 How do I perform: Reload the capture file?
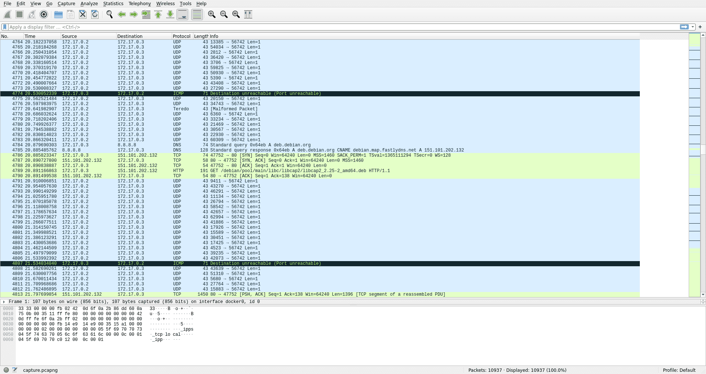click(95, 14)
